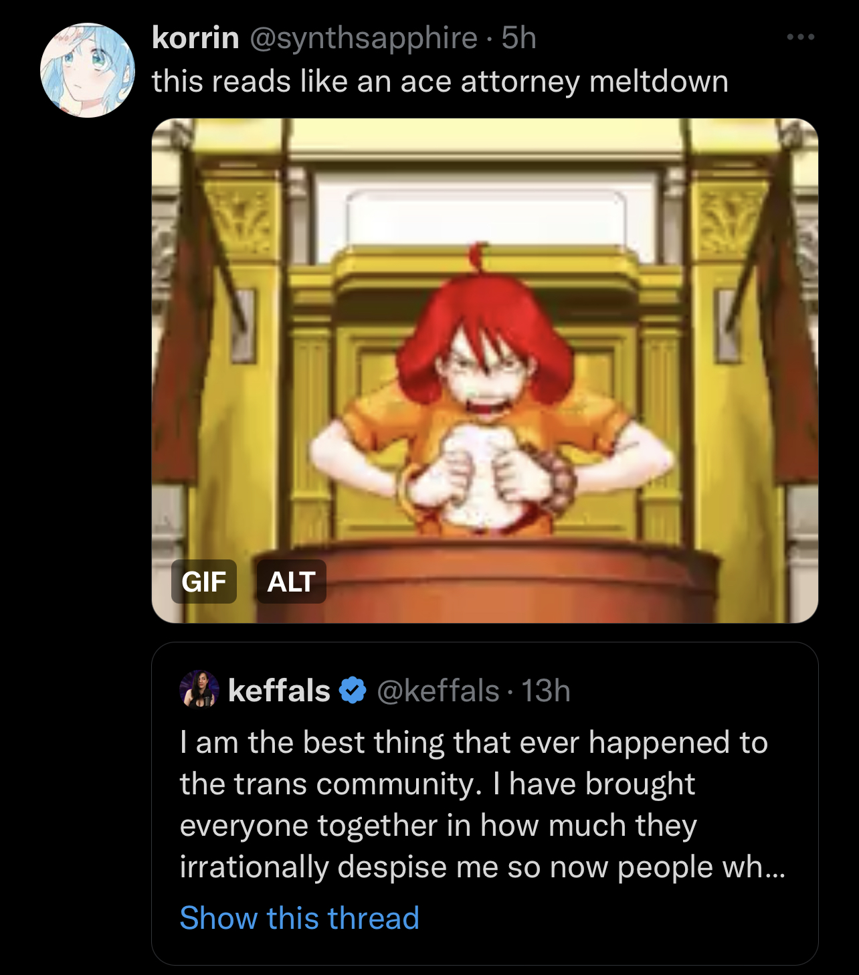Open korrin's anime profile avatar

88,70
